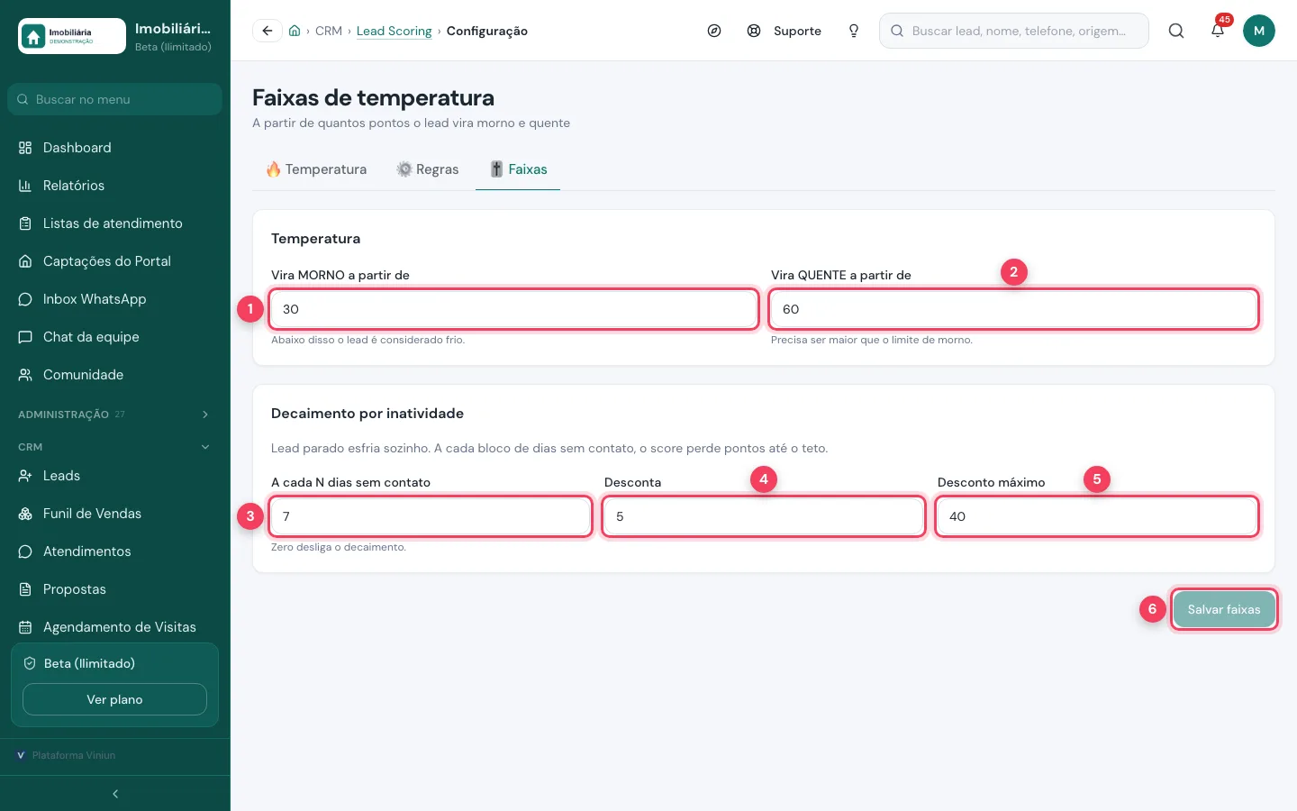Click the magnifier search button
Image resolution: width=1297 pixels, height=811 pixels.
click(x=1176, y=31)
